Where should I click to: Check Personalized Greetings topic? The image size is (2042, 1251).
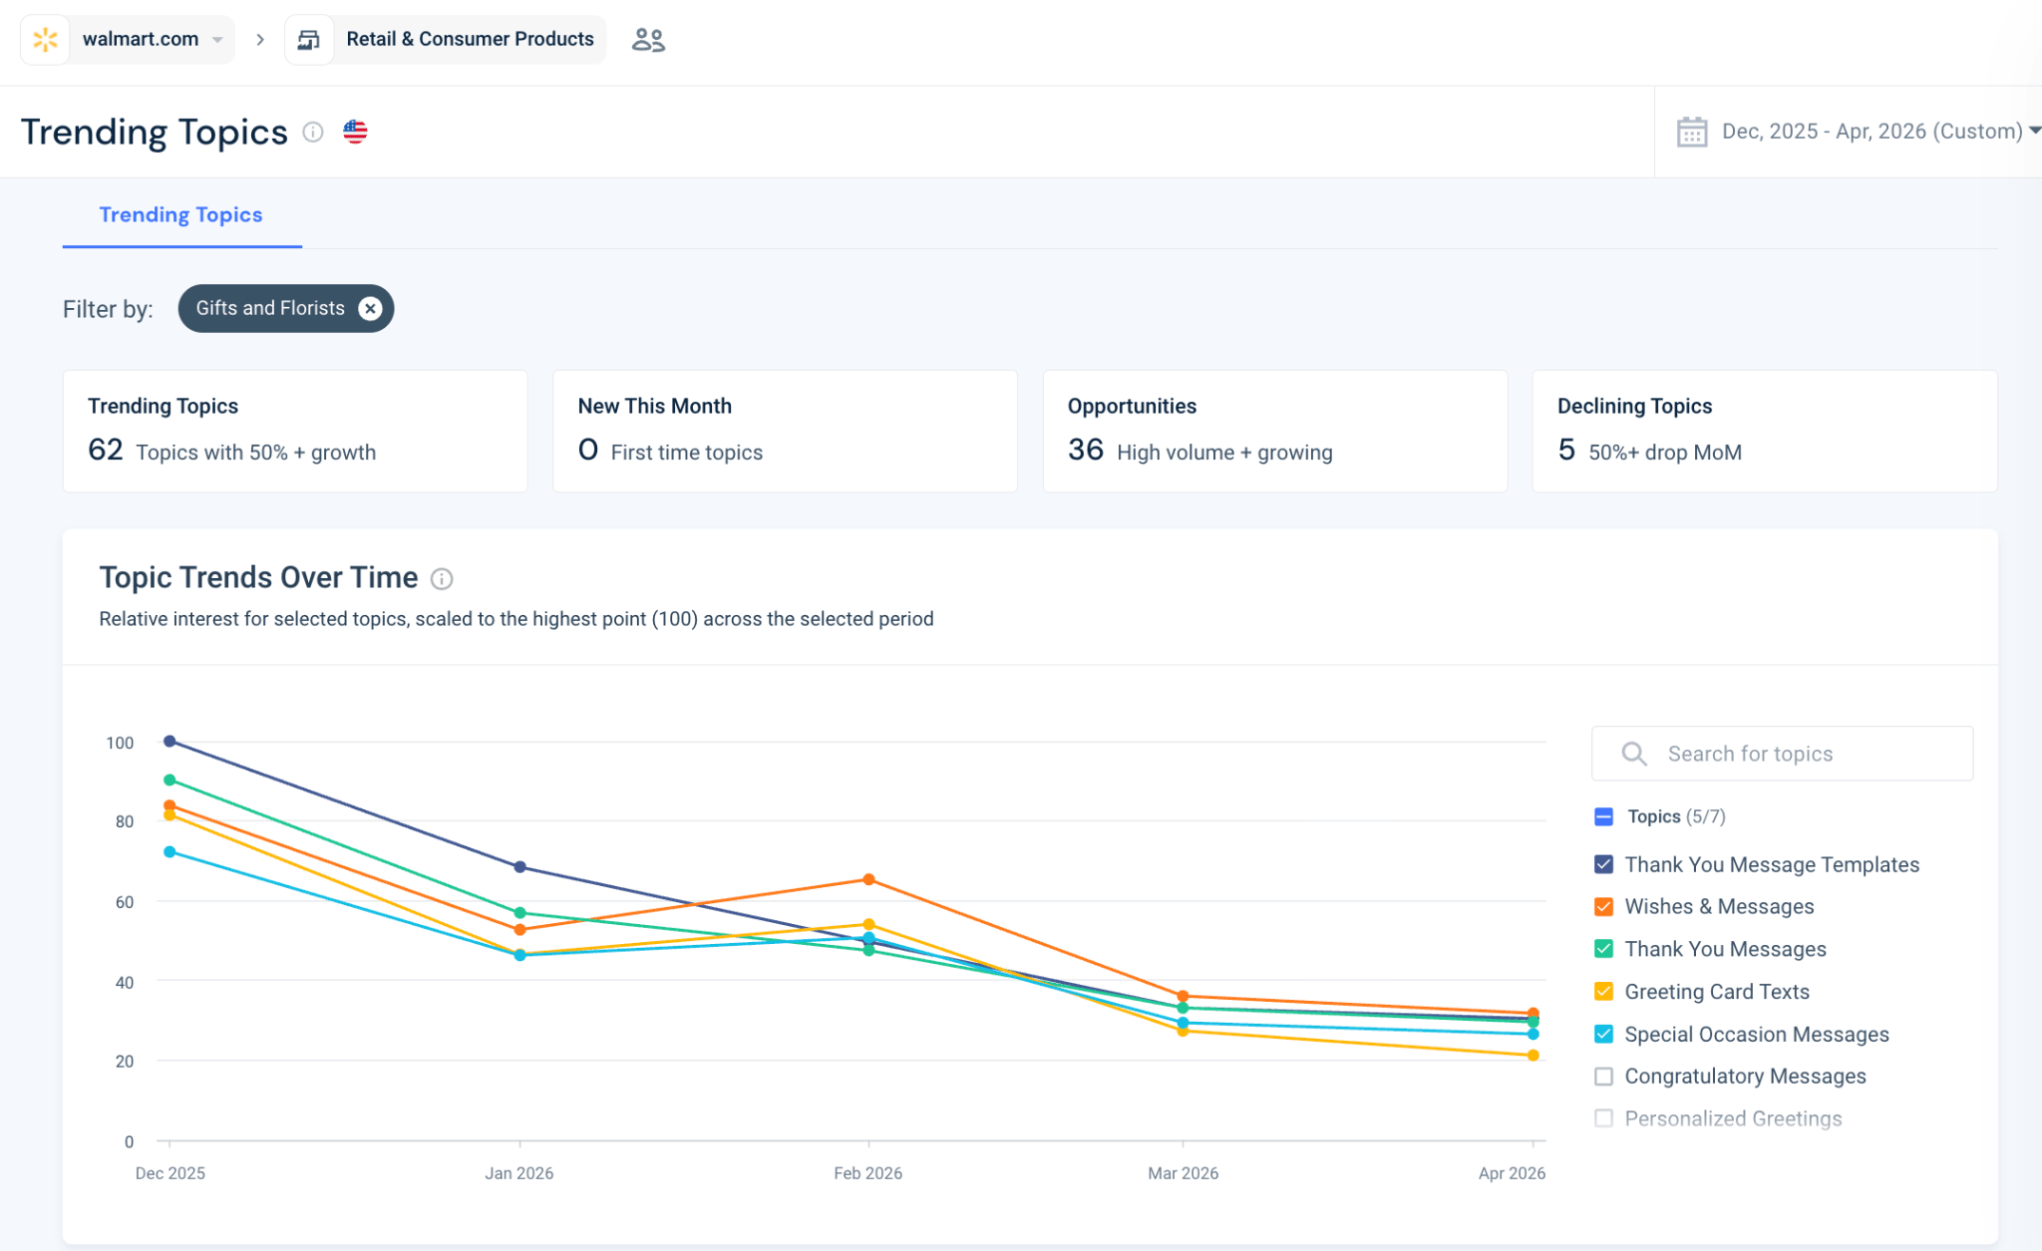click(1603, 1119)
